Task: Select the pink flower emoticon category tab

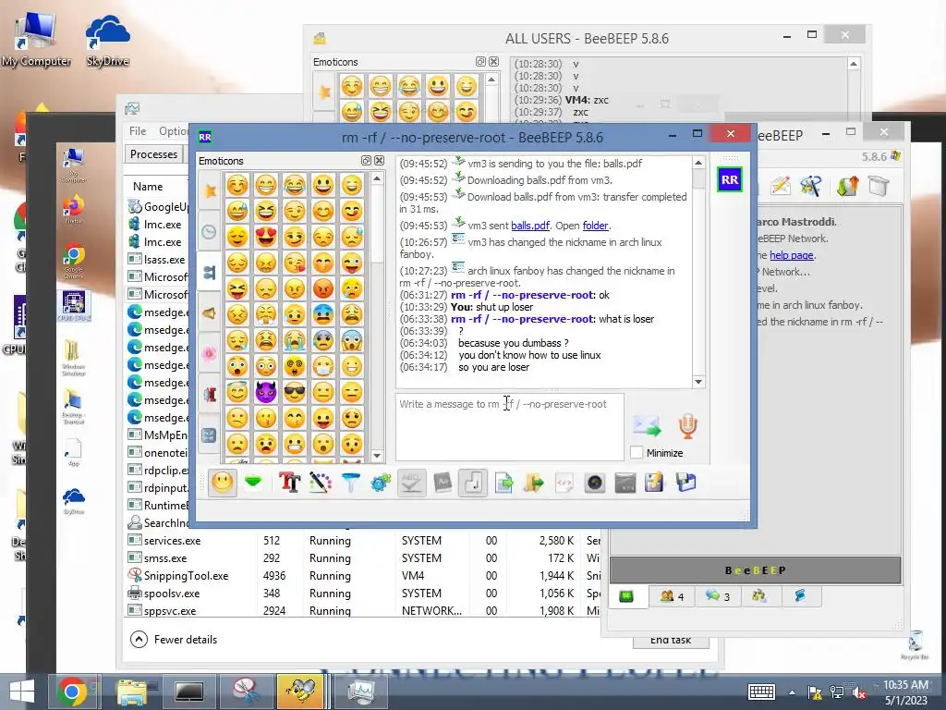Action: pos(210,354)
